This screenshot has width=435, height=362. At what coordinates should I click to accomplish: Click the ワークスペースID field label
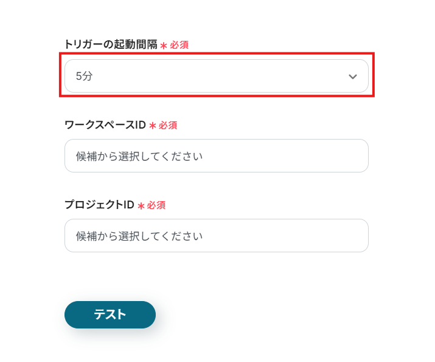[105, 125]
